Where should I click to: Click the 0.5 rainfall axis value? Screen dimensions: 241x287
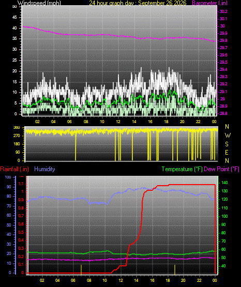pos(21,232)
